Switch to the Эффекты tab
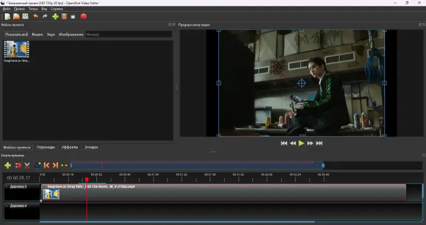The width and height of the screenshot is (426, 225). [x=69, y=147]
